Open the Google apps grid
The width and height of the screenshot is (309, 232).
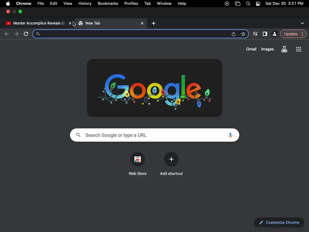299,49
